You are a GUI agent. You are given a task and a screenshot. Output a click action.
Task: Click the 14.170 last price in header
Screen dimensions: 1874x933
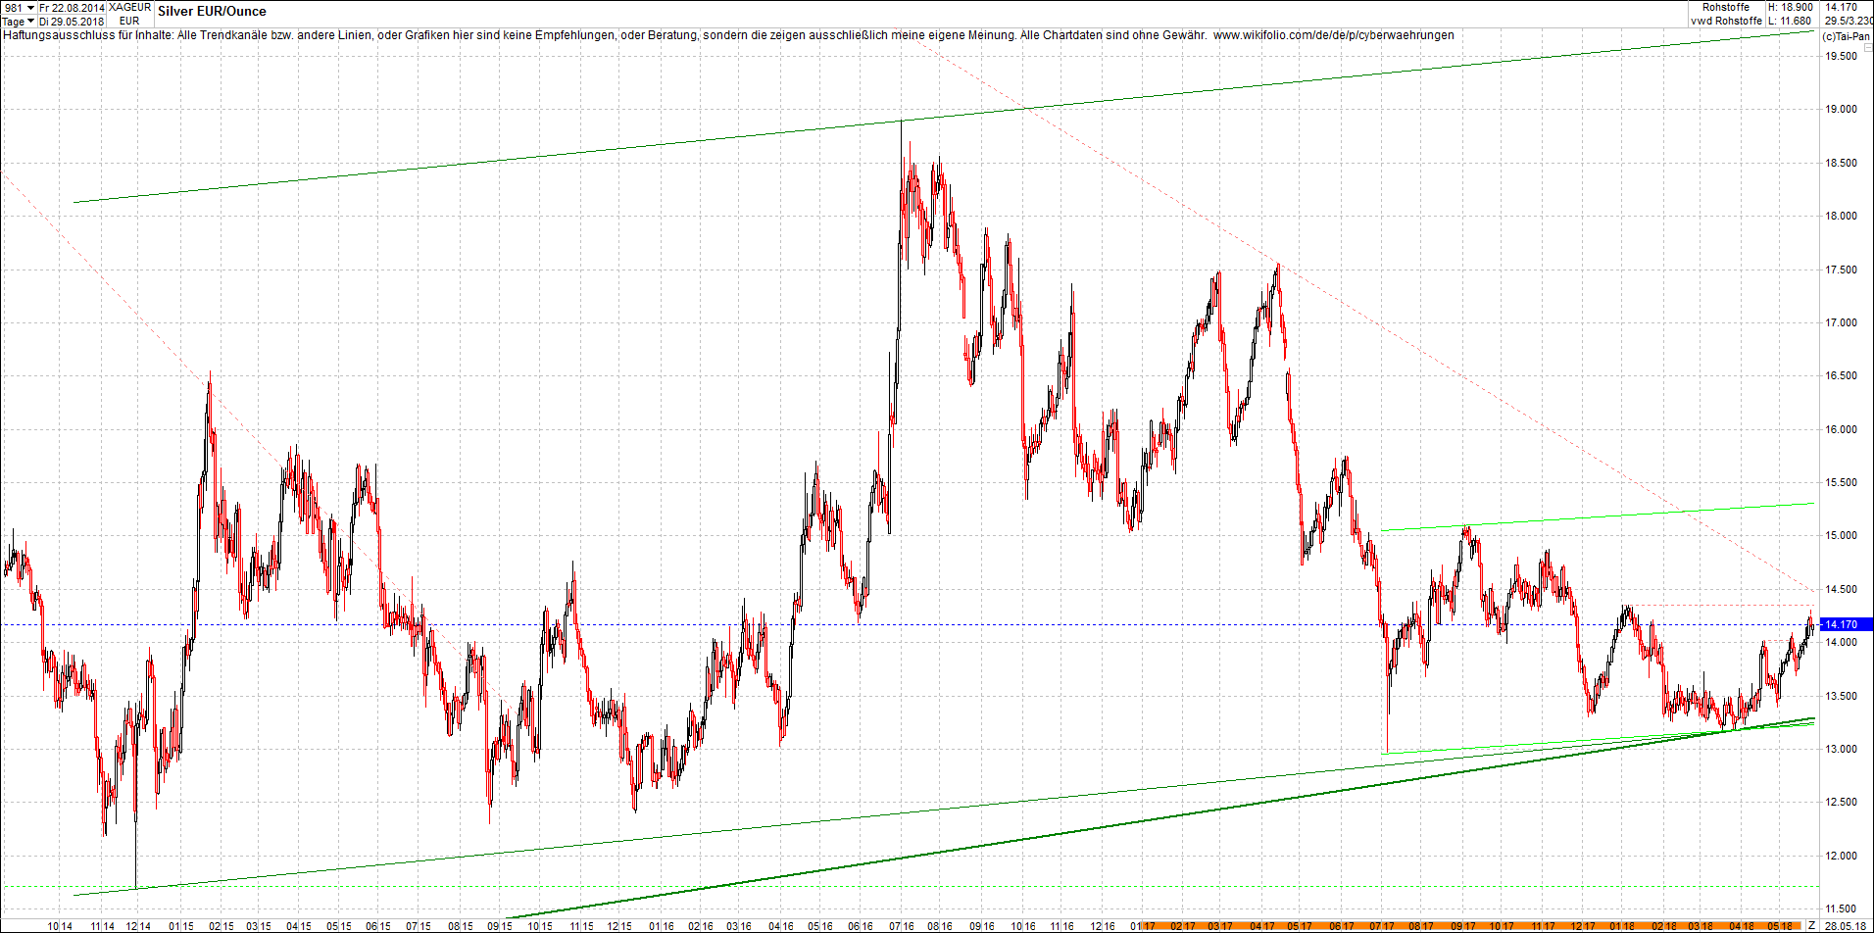[1841, 8]
